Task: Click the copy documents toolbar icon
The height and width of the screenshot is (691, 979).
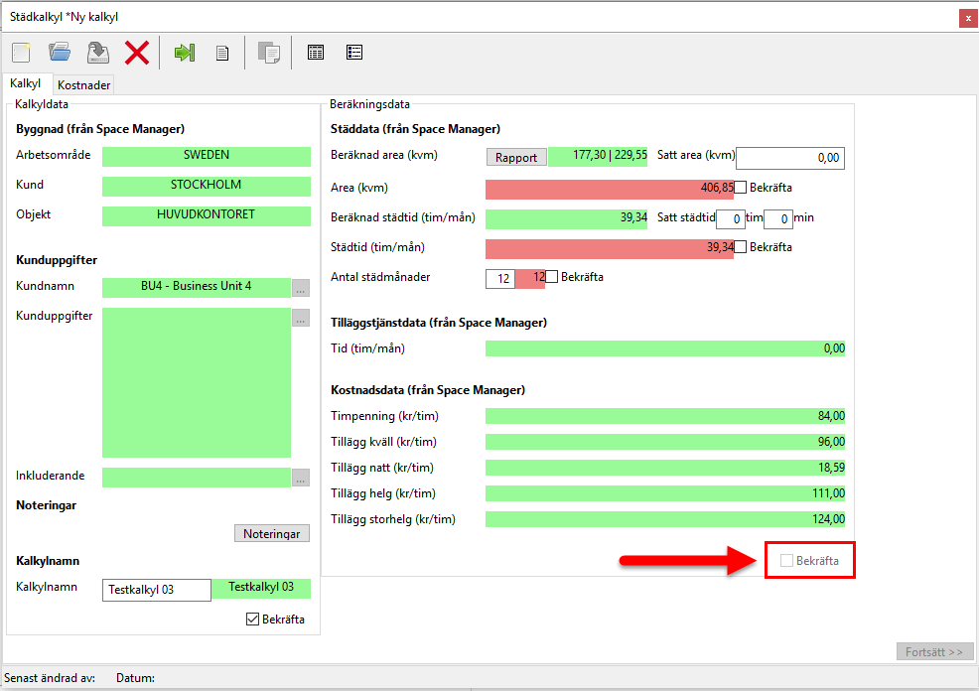Action: [x=268, y=53]
